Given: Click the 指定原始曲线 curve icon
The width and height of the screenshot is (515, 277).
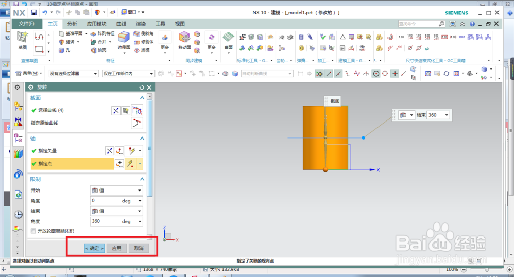Looking at the screenshot, I should [136, 123].
